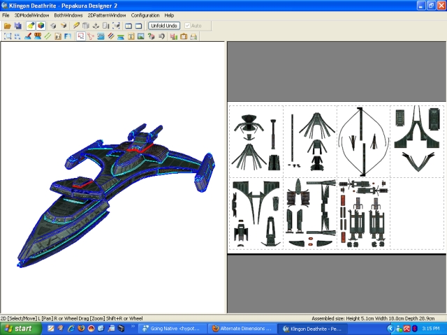Select the yellow pencil edge tool
This screenshot has height=335, width=447.
(x=76, y=26)
